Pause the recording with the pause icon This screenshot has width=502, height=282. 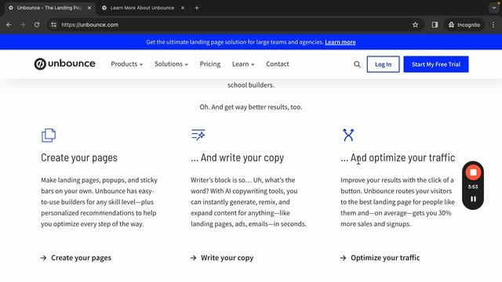[473, 199]
